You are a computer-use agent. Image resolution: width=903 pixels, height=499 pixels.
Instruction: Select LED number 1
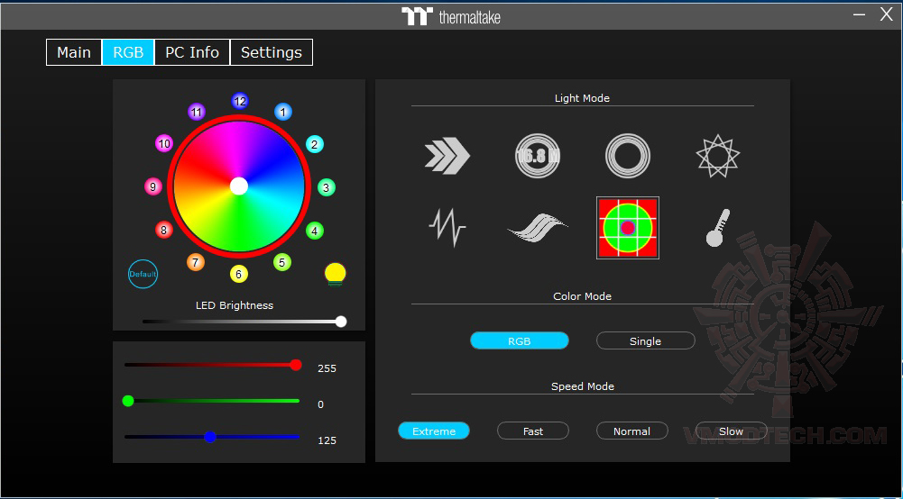coord(282,112)
